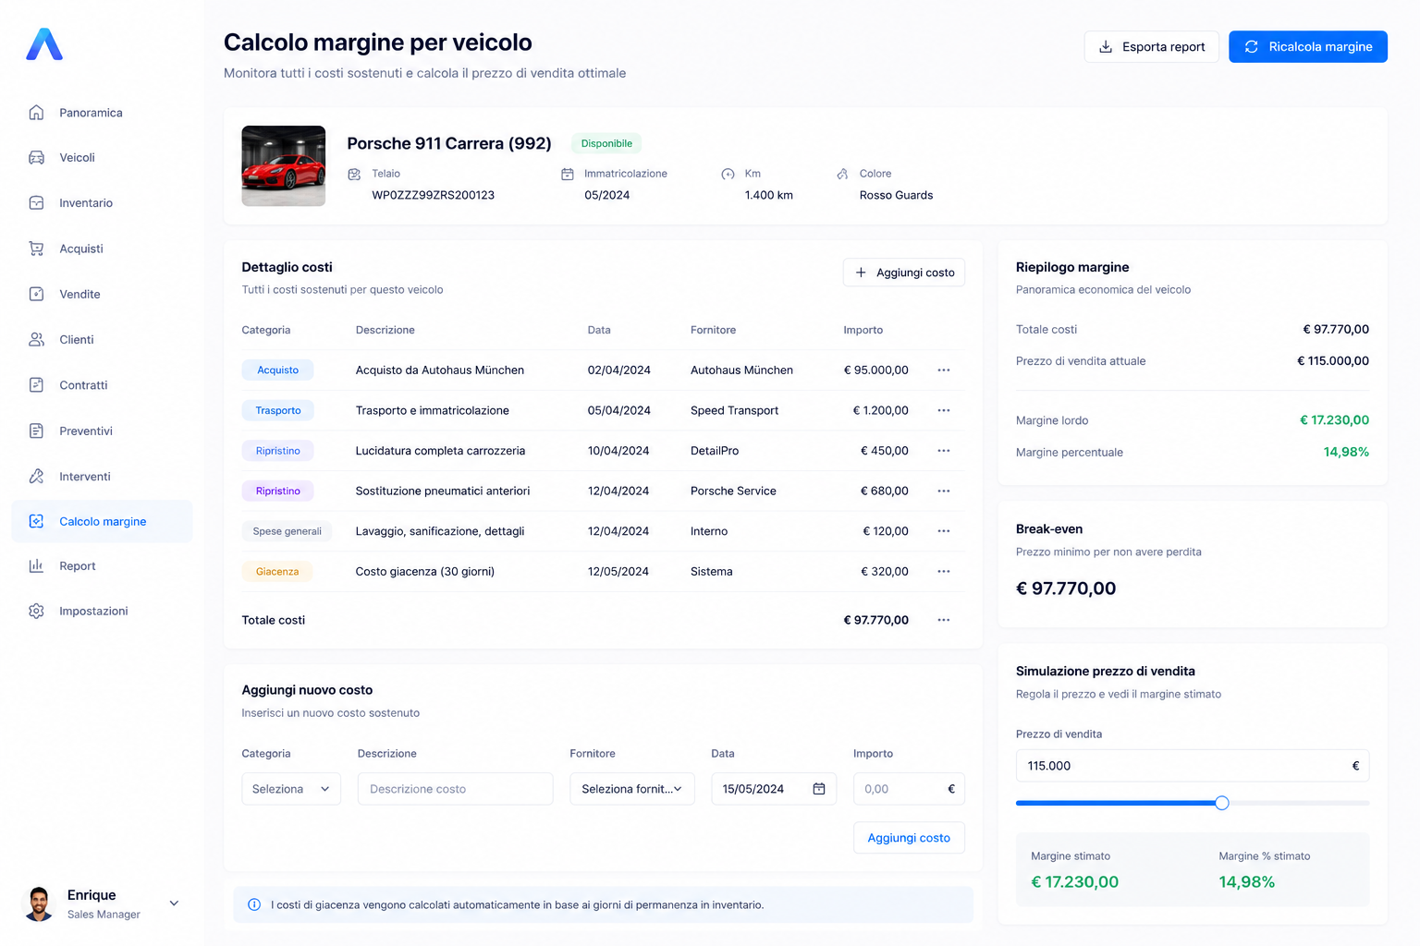Click the Margine percentuale value 14,98%

pyautogui.click(x=1346, y=452)
